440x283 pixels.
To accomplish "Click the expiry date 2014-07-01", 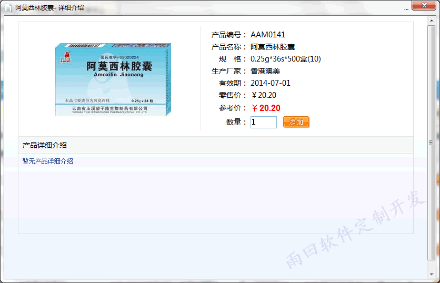I will [x=271, y=83].
